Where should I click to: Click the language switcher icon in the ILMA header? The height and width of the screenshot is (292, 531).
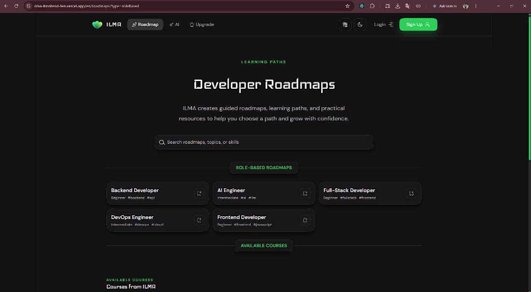tap(345, 25)
